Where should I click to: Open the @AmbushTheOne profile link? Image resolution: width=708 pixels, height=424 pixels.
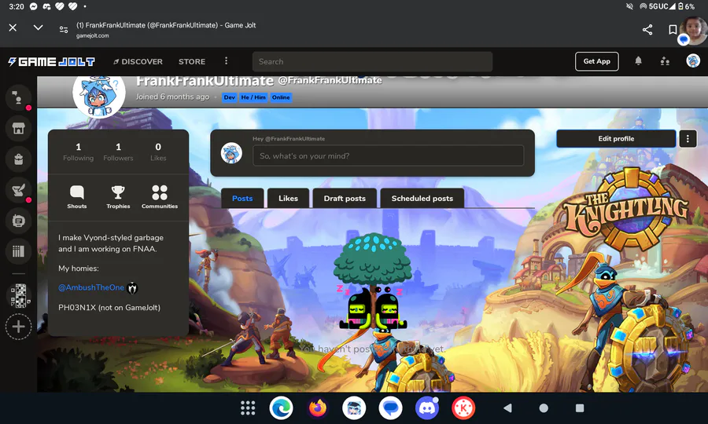(91, 287)
